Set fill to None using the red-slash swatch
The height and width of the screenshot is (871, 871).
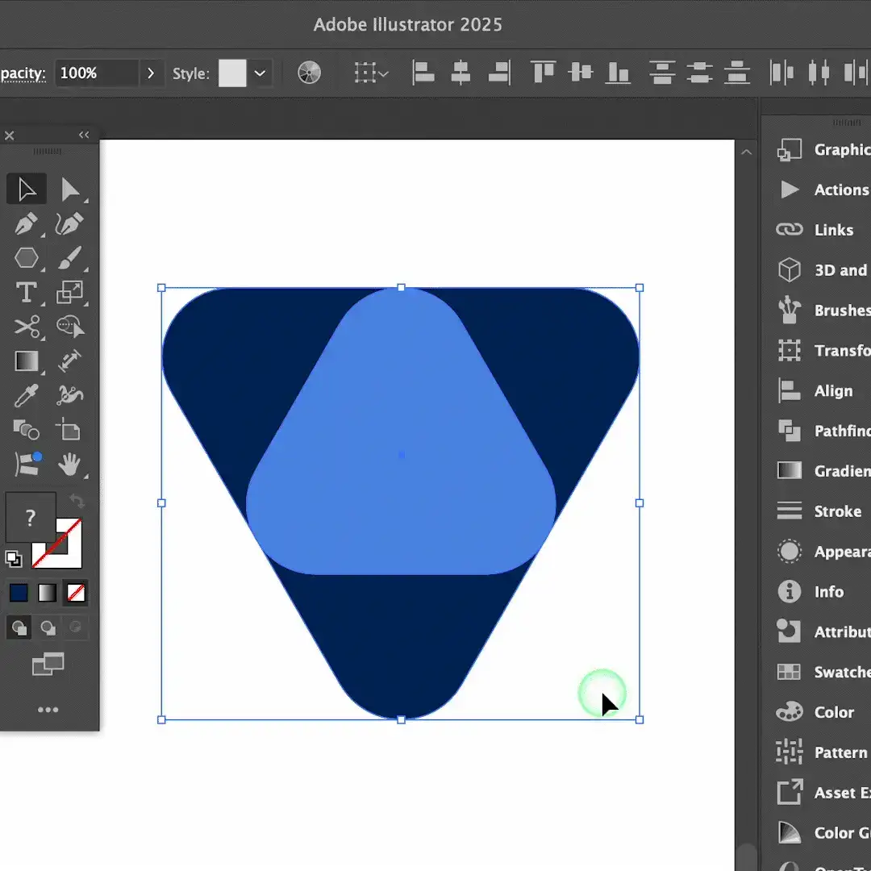point(76,593)
